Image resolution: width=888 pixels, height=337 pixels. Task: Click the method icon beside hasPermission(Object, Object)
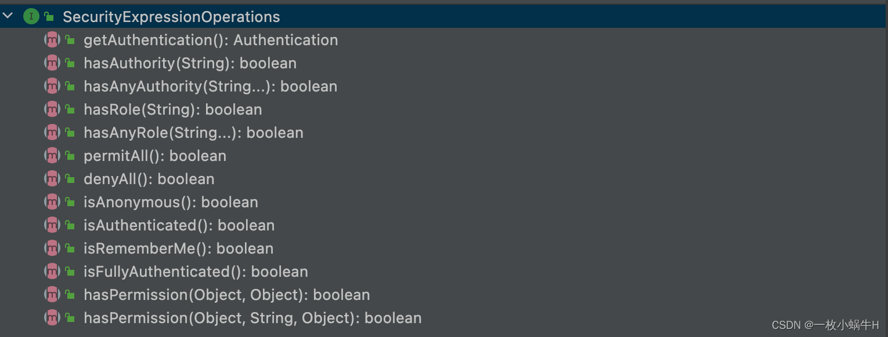tap(52, 295)
